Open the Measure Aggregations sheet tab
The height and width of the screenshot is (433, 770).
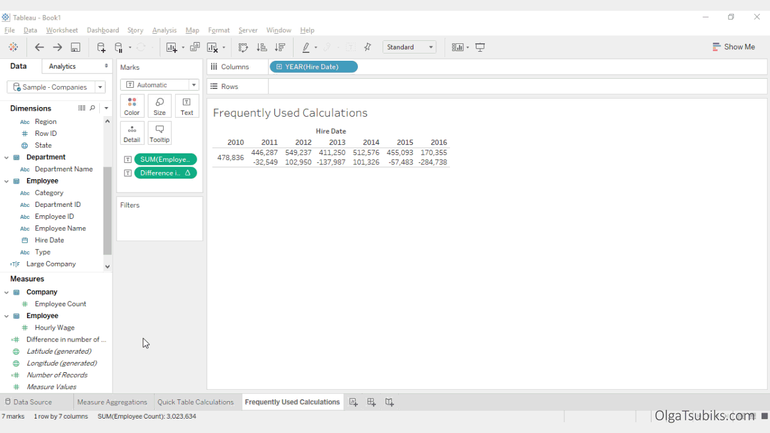click(x=112, y=402)
